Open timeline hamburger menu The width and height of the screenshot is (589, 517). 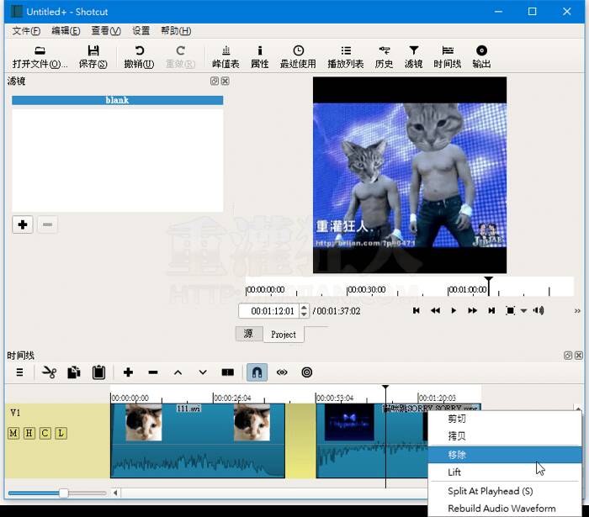click(x=19, y=372)
